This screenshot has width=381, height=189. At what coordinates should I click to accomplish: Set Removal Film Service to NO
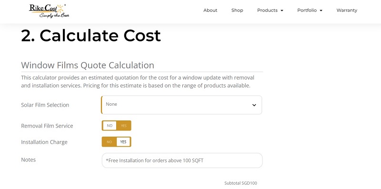pyautogui.click(x=110, y=126)
